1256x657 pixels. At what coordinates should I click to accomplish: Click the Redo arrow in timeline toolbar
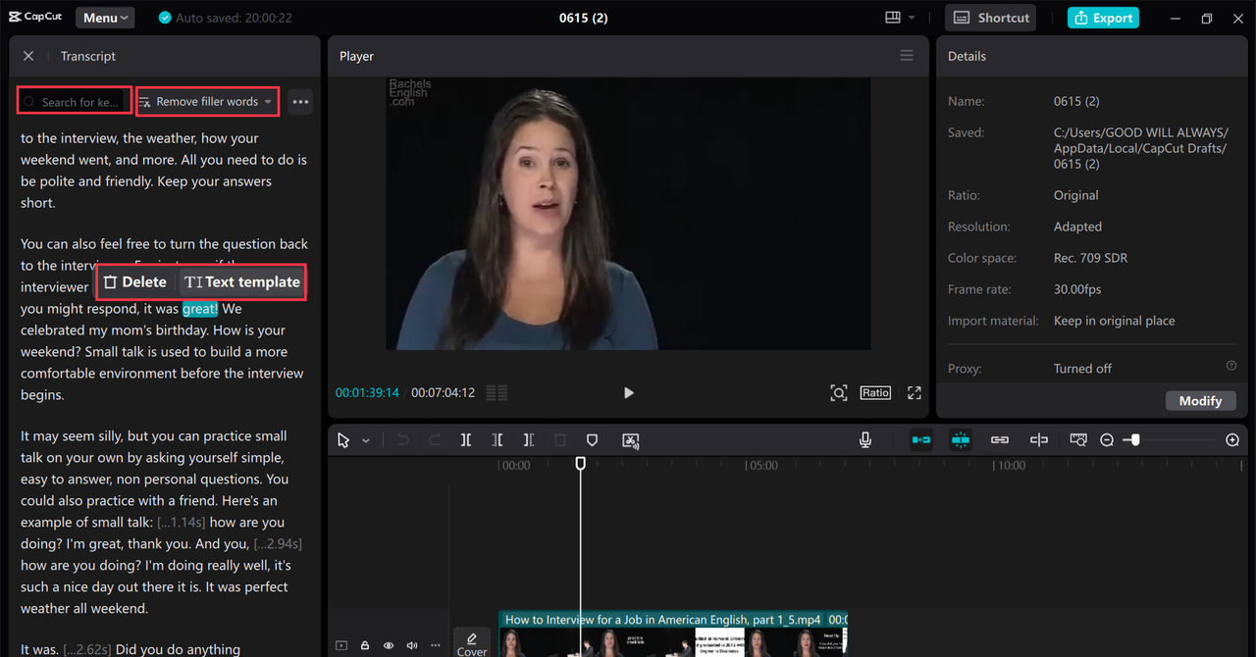435,440
